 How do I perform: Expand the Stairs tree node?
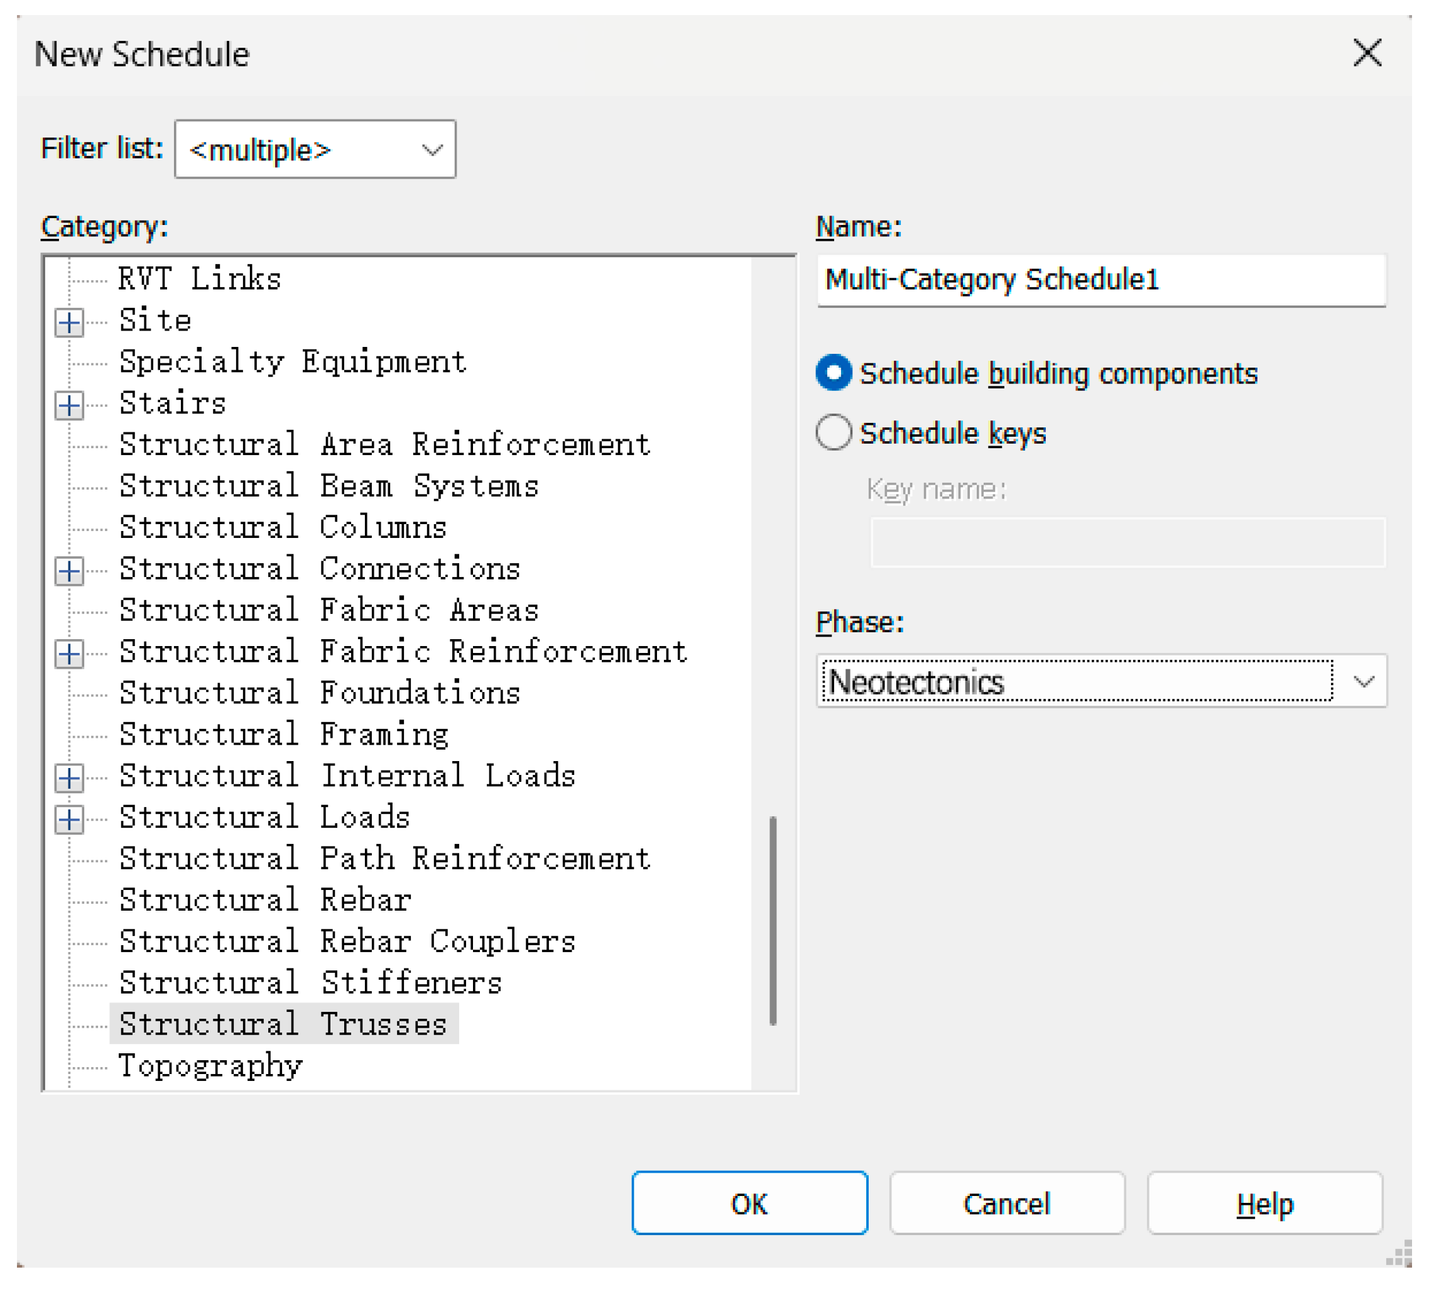(x=68, y=406)
